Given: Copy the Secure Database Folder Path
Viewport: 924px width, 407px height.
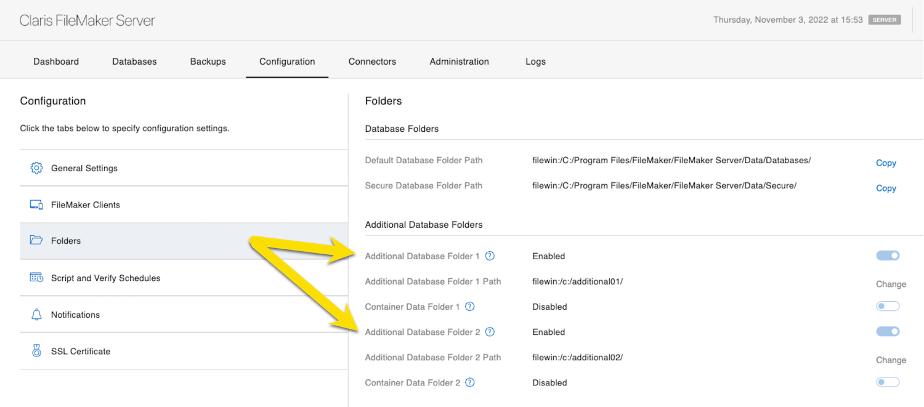Looking at the screenshot, I should point(886,188).
